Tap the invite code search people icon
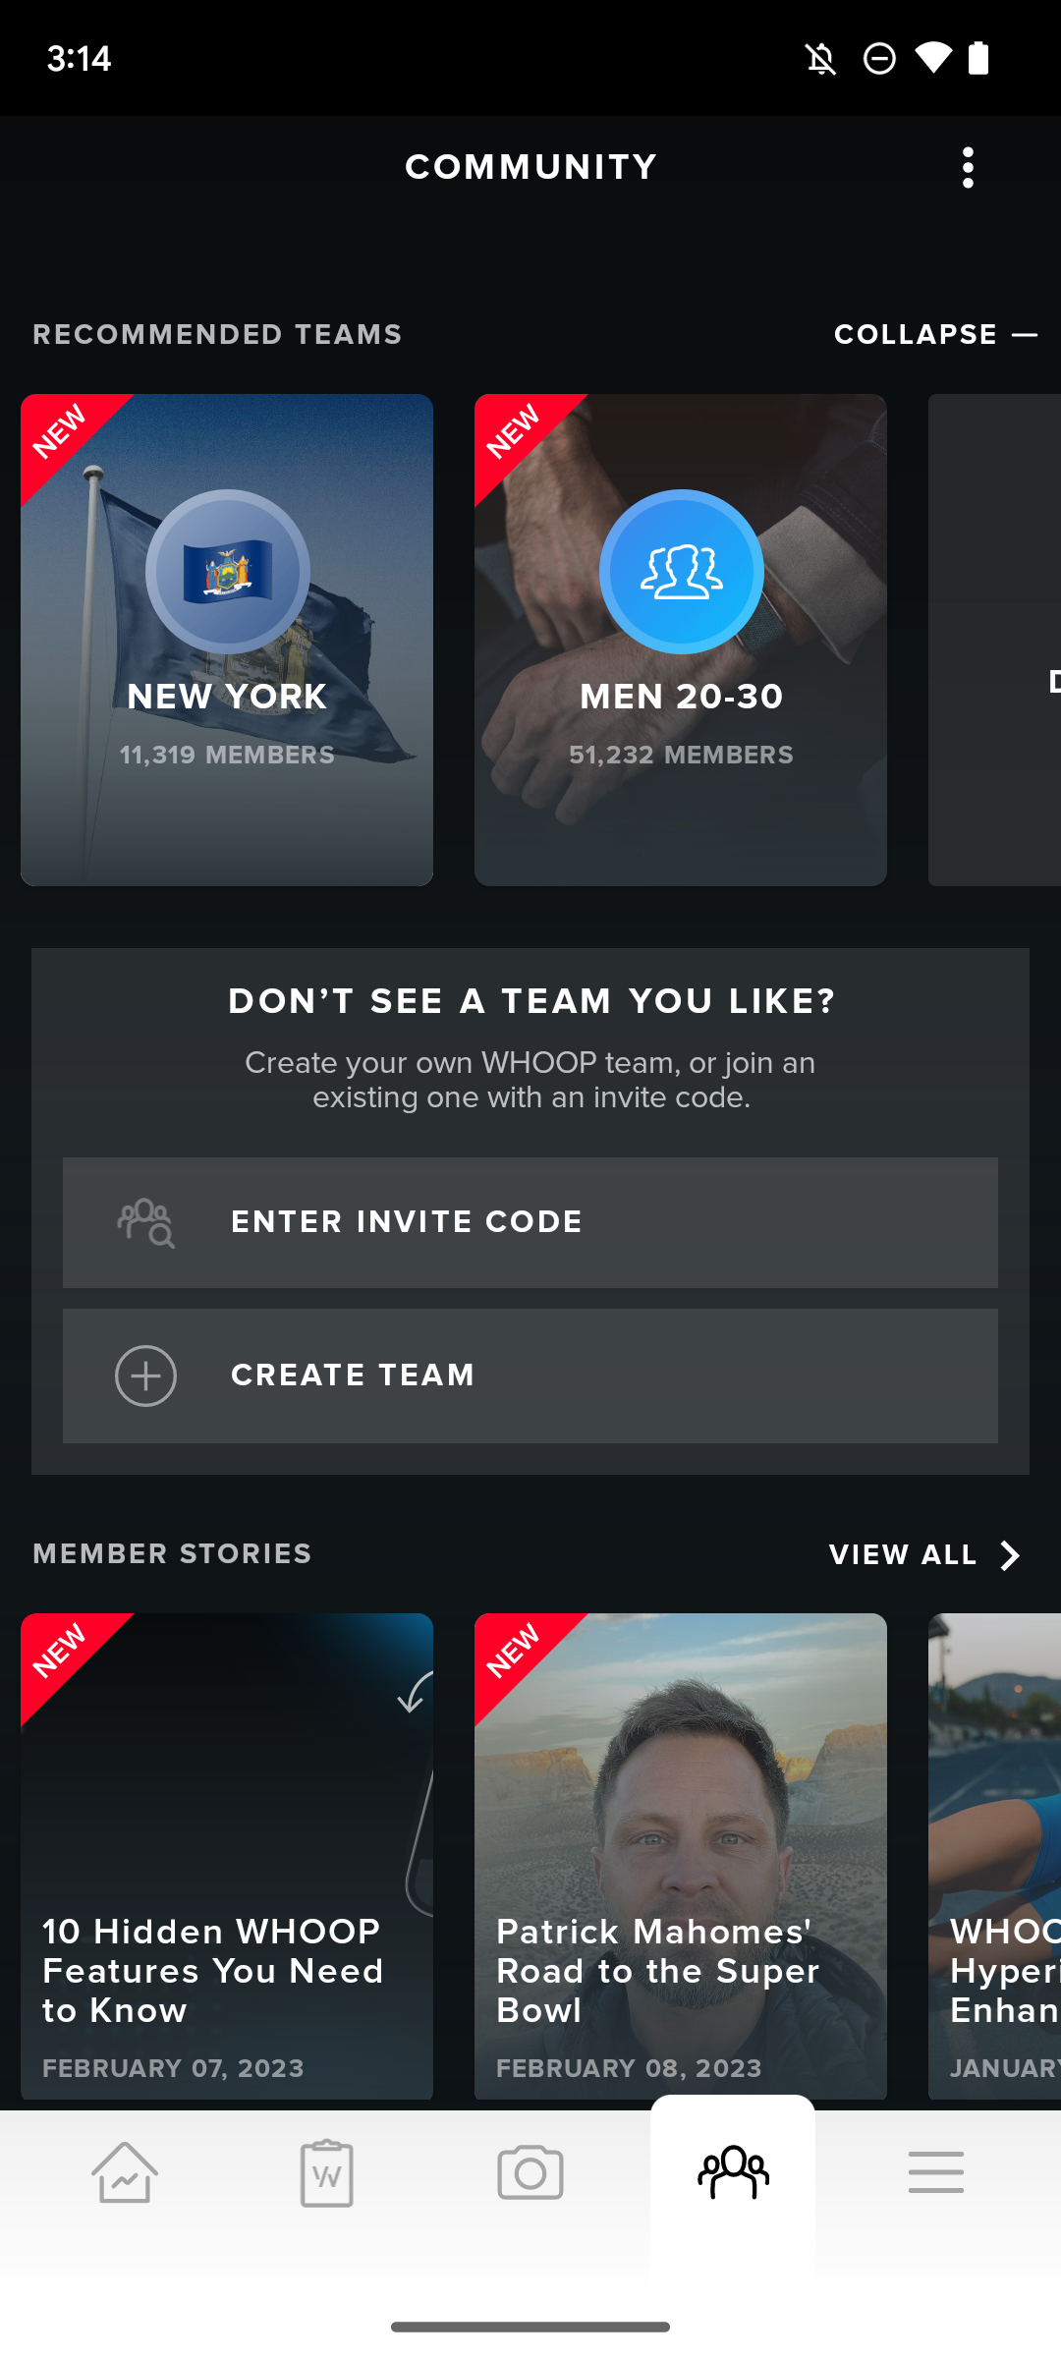The image size is (1061, 2358). point(145,1223)
